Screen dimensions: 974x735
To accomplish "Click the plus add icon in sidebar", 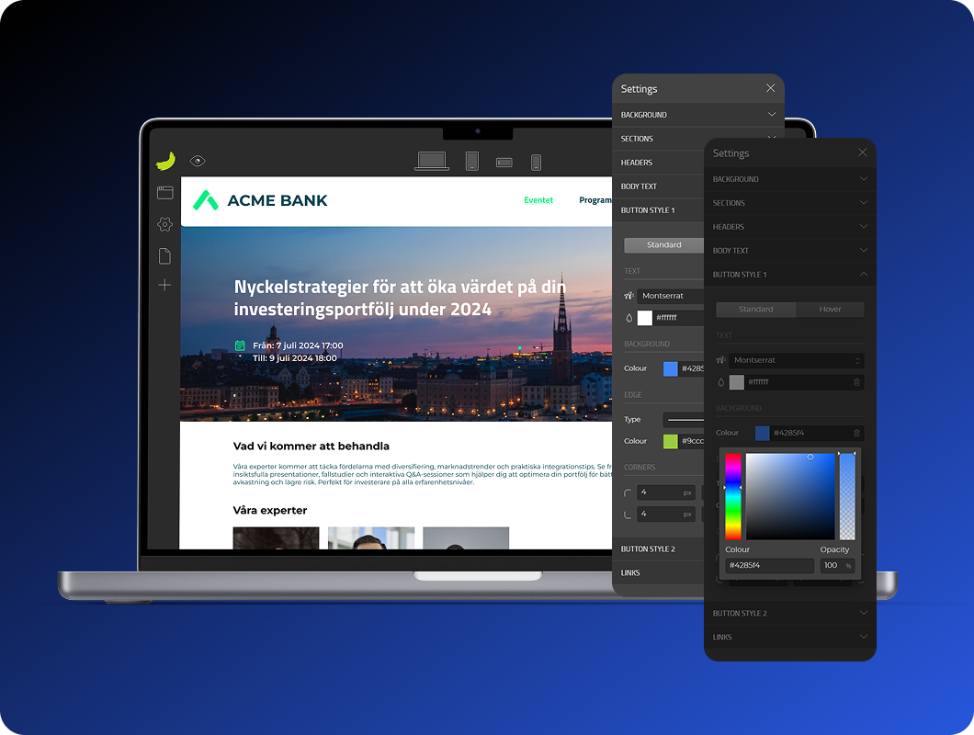I will point(164,285).
